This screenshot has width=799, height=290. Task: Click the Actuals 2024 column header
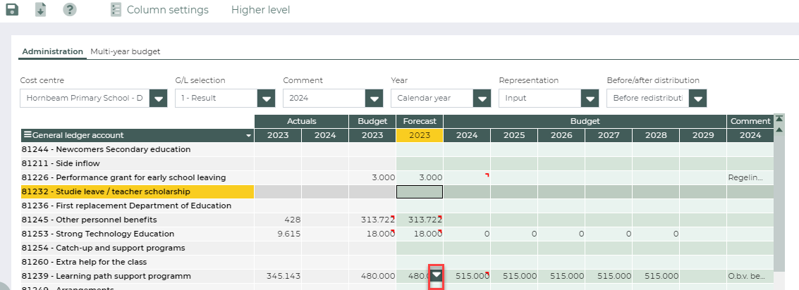tap(325, 135)
